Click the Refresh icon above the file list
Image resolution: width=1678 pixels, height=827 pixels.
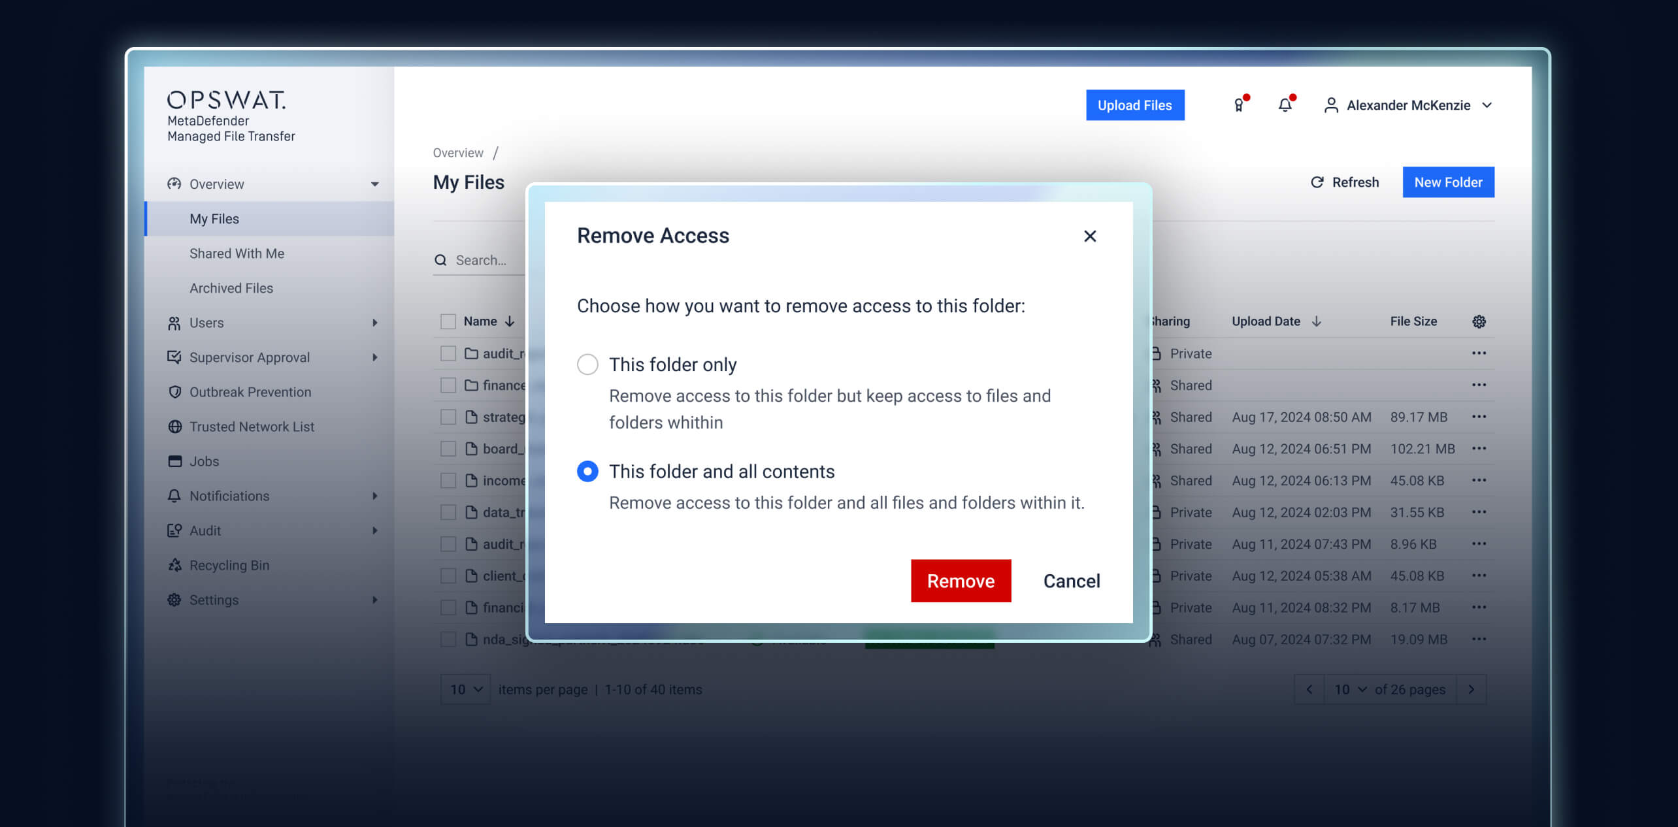(1318, 182)
